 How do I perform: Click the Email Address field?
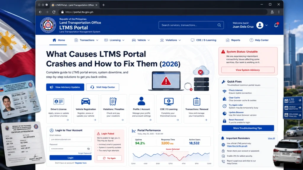[70, 139]
